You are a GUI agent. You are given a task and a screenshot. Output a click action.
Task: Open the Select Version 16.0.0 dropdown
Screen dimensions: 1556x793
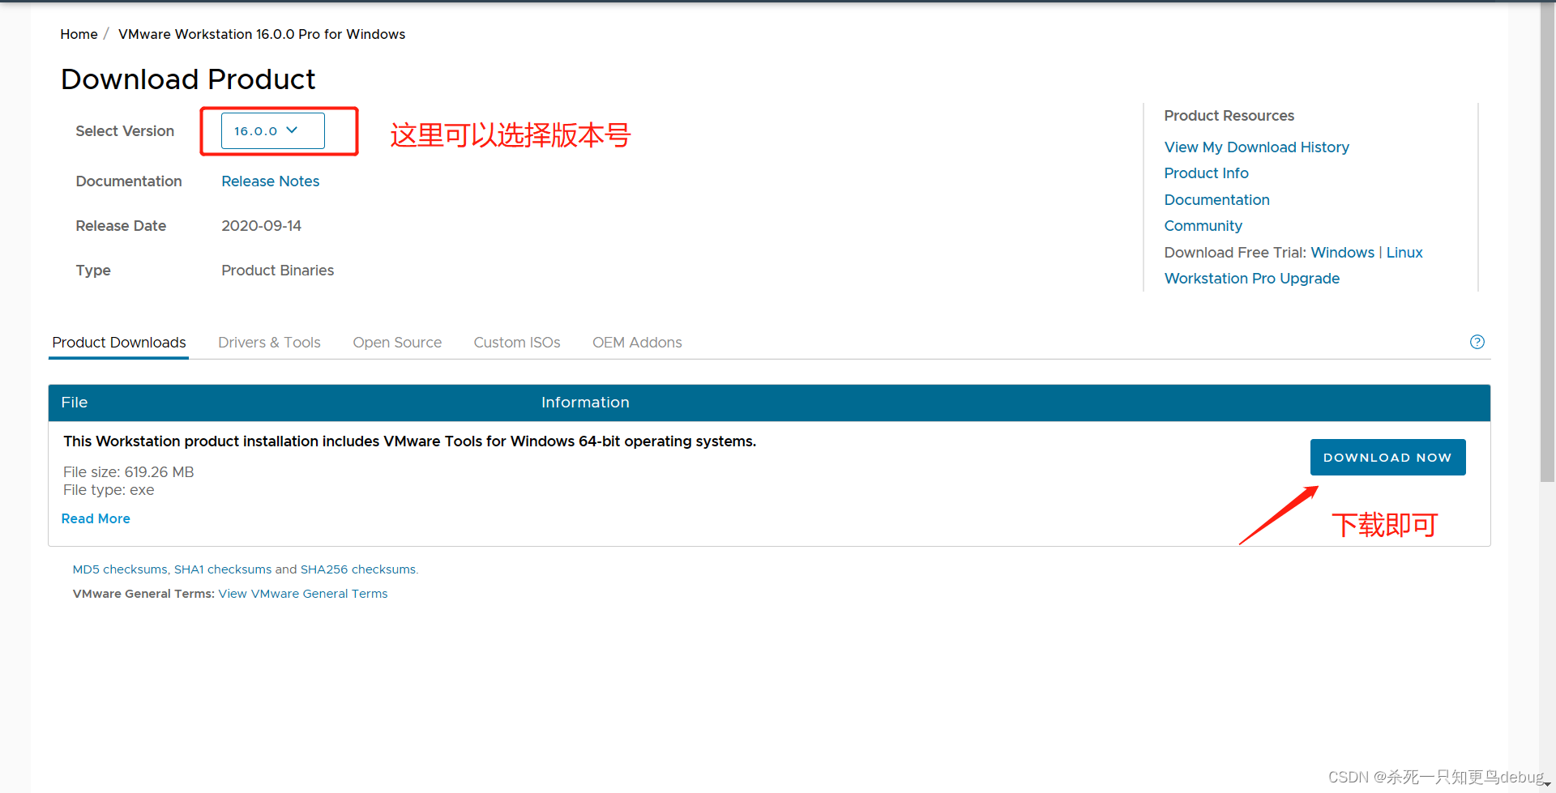[x=272, y=131]
